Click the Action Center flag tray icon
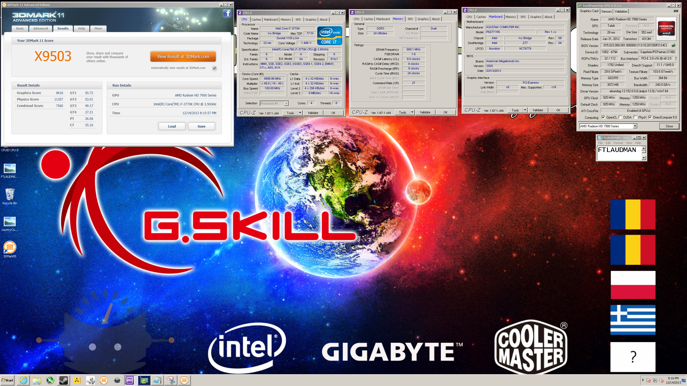The image size is (687, 386). click(649, 380)
